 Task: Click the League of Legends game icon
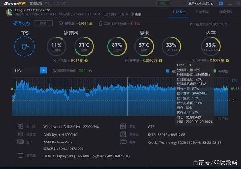coord(9,12)
